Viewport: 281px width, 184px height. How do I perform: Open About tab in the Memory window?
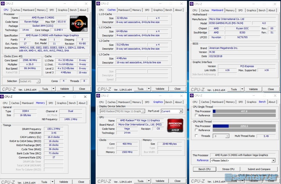(82, 103)
